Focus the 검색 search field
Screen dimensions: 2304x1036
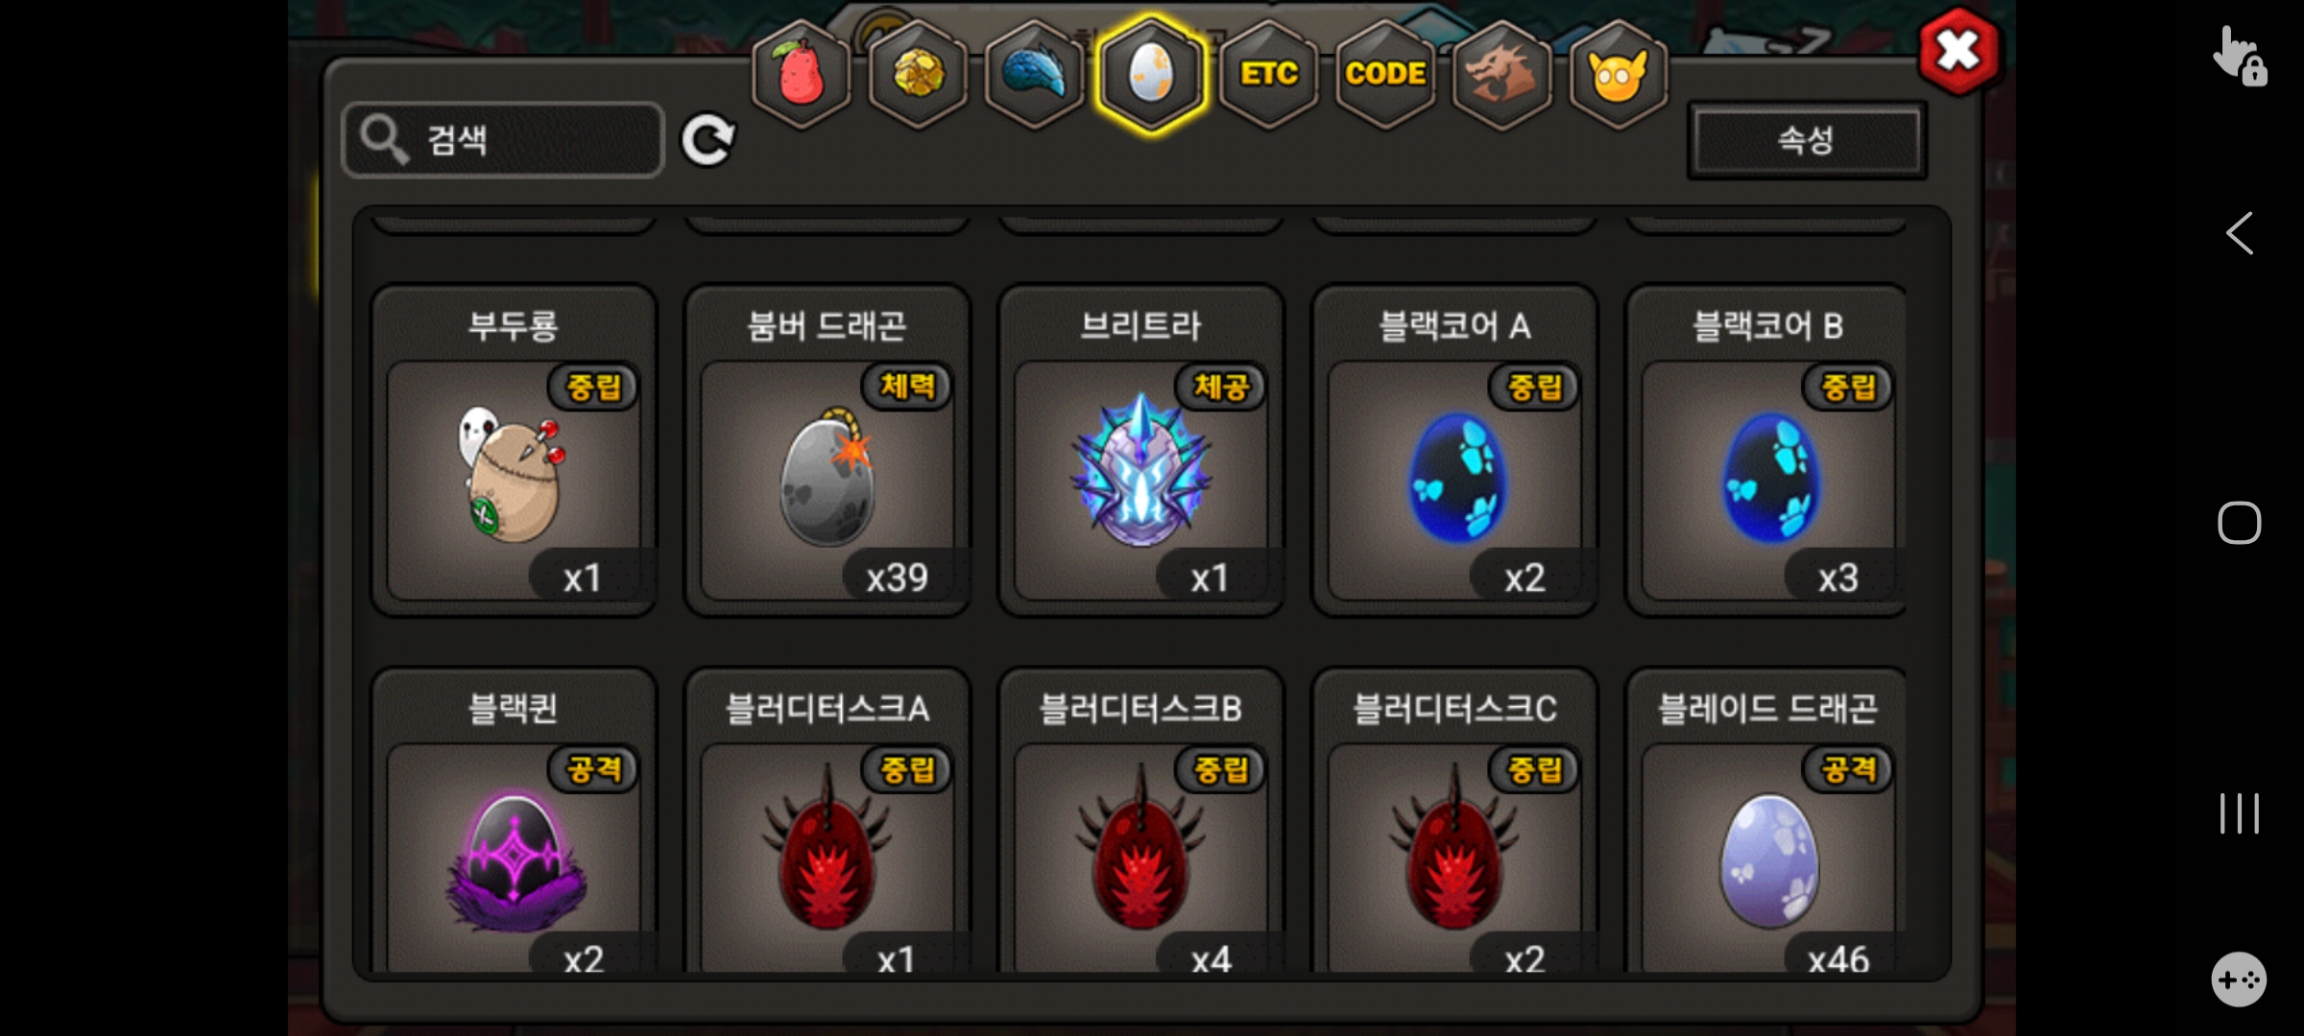(x=503, y=140)
